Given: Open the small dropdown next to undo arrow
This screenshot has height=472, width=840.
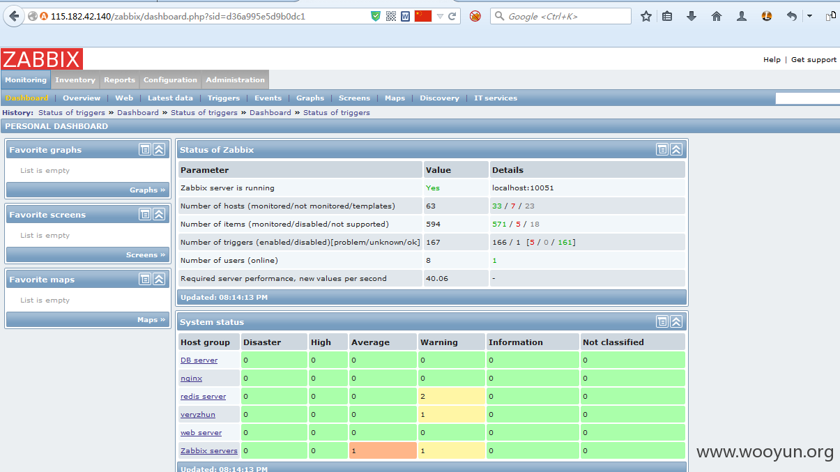Looking at the screenshot, I should 809,16.
